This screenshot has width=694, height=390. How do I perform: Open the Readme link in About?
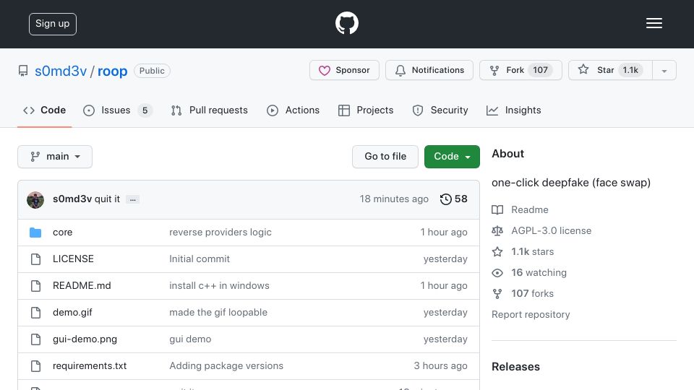tap(520, 209)
